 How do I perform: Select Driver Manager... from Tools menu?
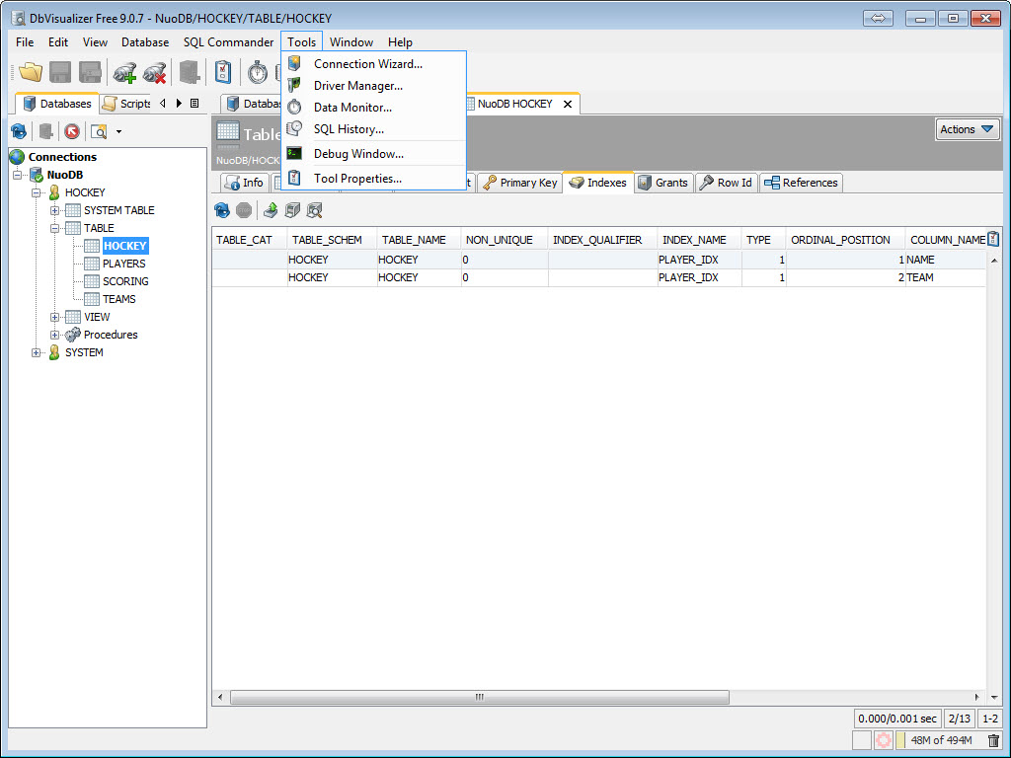pyautogui.click(x=373, y=86)
